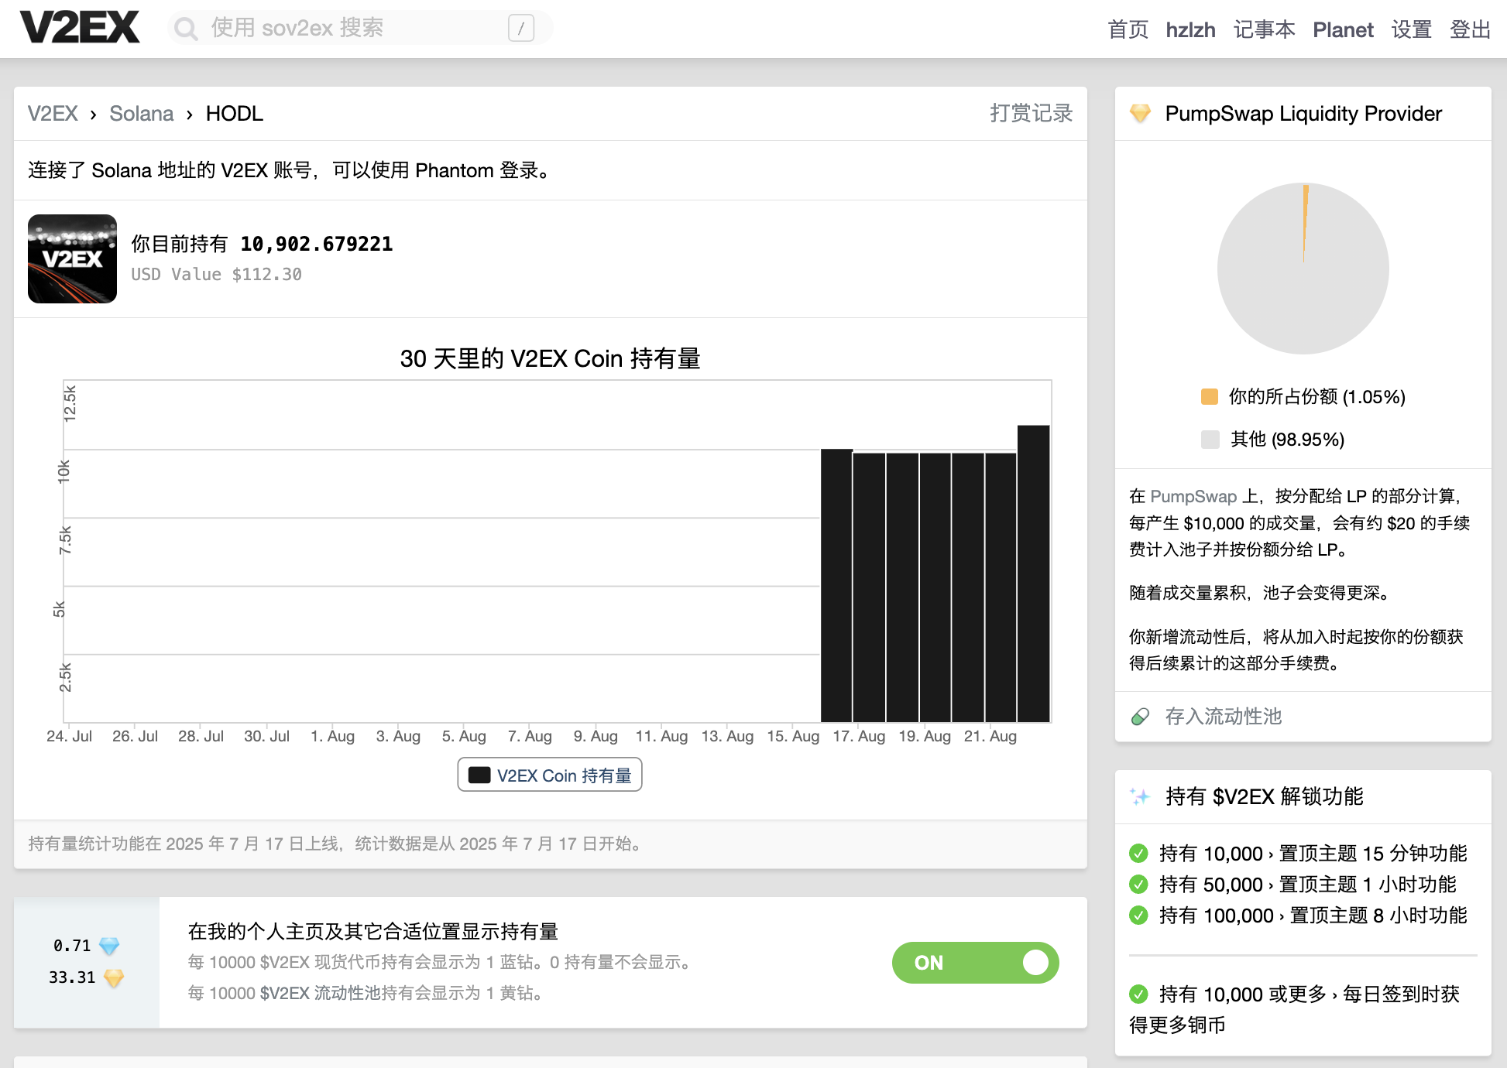This screenshot has width=1507, height=1068.
Task: Click the V2EX logo in header
Action: pyautogui.click(x=80, y=28)
